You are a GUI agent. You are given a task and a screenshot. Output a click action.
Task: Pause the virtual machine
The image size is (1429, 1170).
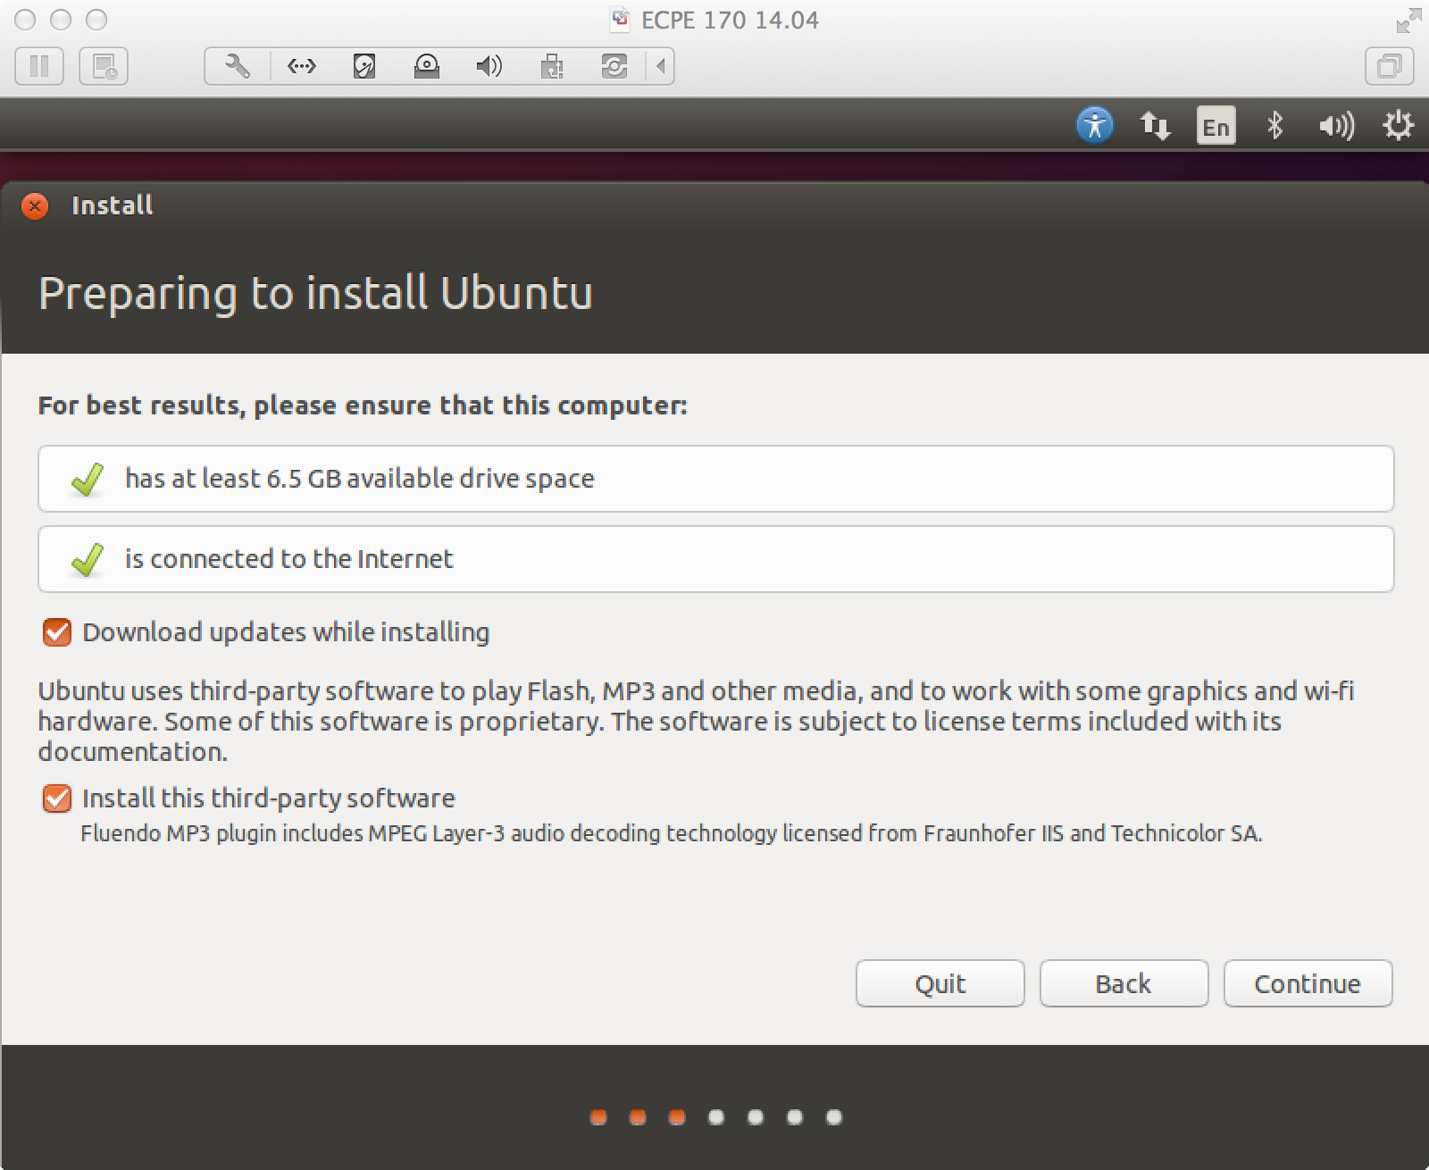click(x=39, y=65)
